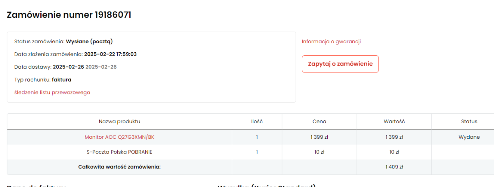Click the Ilość column header

[257, 122]
